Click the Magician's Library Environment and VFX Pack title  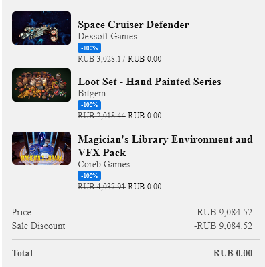tap(165, 146)
